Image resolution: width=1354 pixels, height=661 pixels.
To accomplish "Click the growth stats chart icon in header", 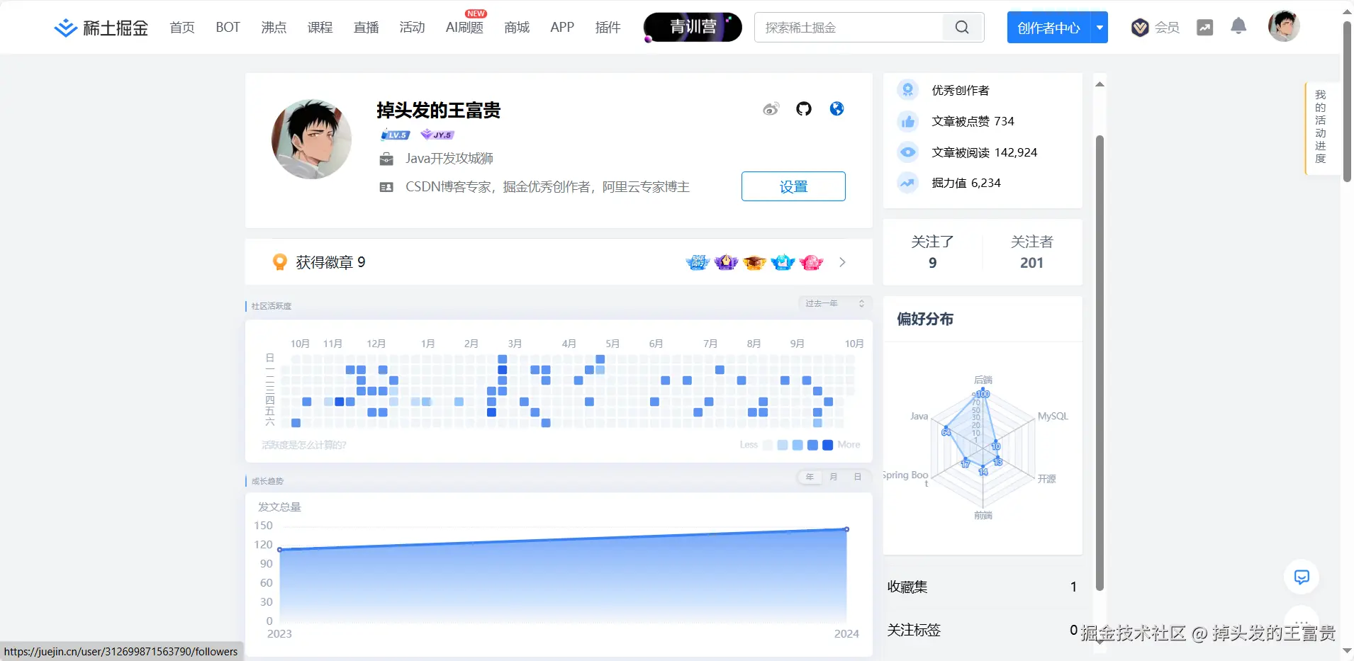I will tap(1205, 27).
